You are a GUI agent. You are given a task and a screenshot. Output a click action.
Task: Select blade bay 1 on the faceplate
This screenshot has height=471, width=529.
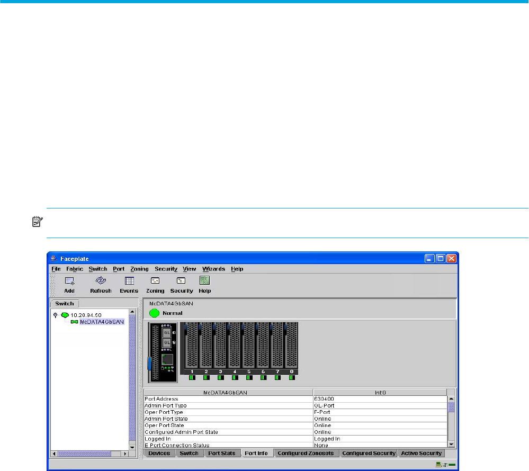pos(192,345)
